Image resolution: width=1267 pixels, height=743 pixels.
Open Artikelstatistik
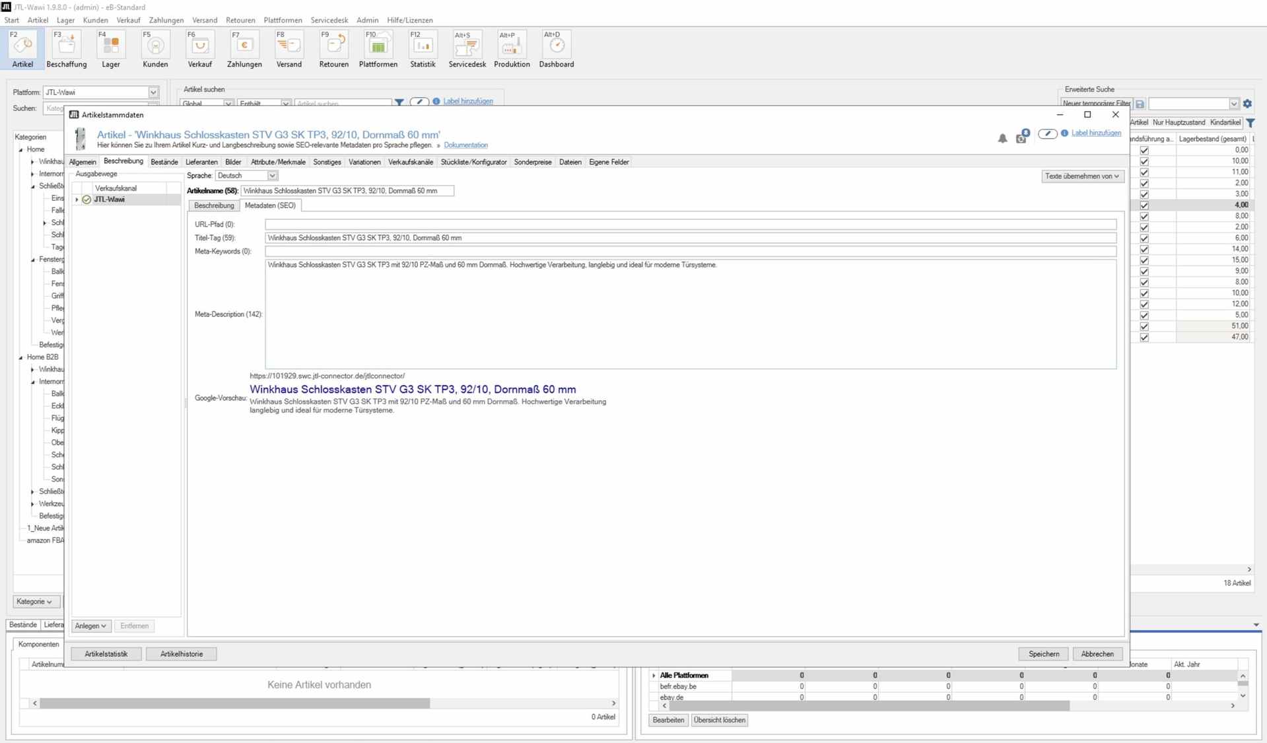click(x=106, y=654)
